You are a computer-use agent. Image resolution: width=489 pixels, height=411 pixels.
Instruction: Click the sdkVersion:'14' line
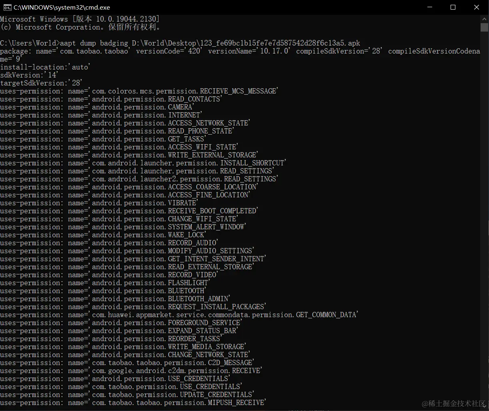(x=29, y=75)
